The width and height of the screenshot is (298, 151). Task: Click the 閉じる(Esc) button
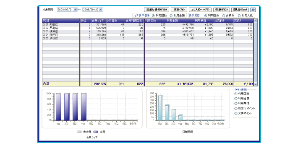point(240,10)
